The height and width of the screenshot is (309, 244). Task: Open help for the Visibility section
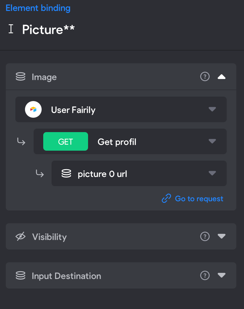point(205,236)
